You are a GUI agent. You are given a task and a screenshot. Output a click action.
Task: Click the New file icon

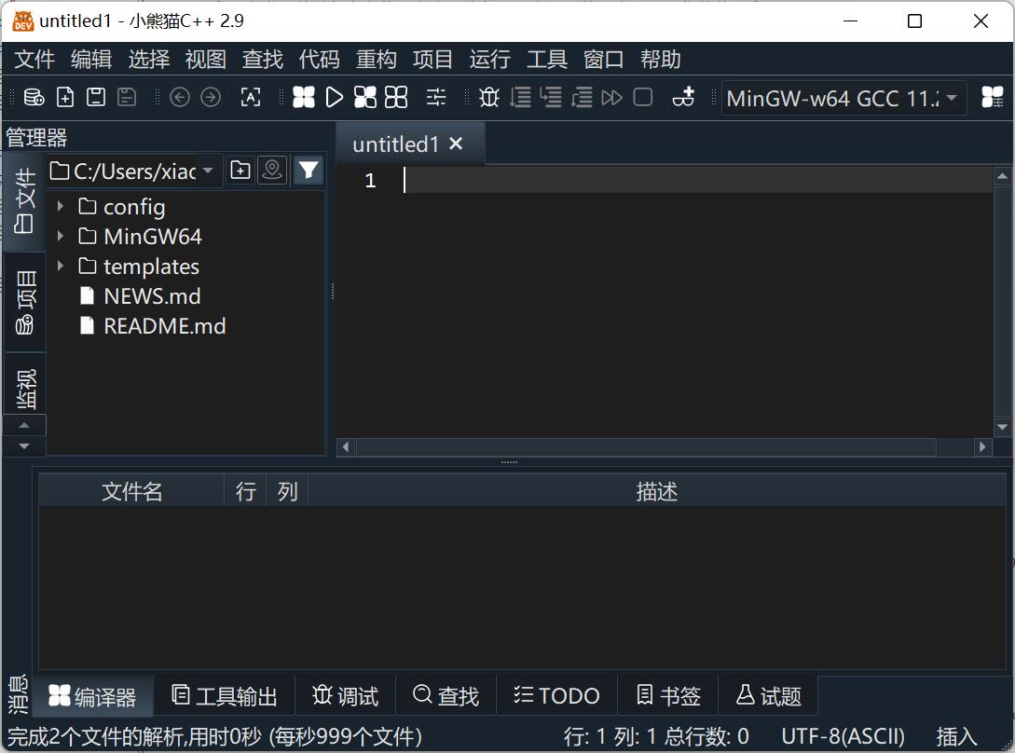65,97
